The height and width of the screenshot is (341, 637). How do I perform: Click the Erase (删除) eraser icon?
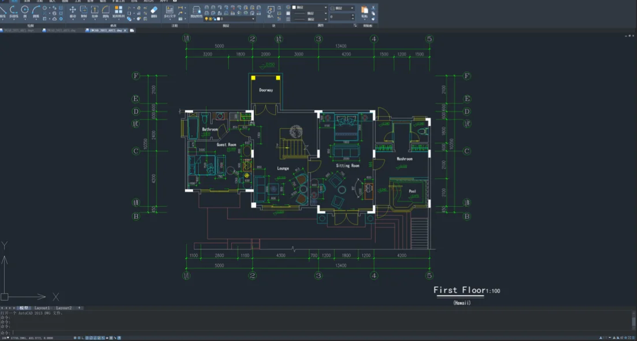pyautogui.click(x=154, y=12)
